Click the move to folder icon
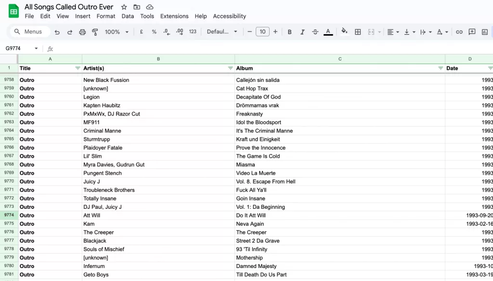This screenshot has width=493, height=281. pyautogui.click(x=137, y=7)
